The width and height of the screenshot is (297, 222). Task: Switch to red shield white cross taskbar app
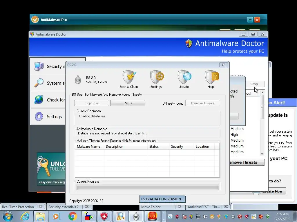pyautogui.click(x=104, y=216)
